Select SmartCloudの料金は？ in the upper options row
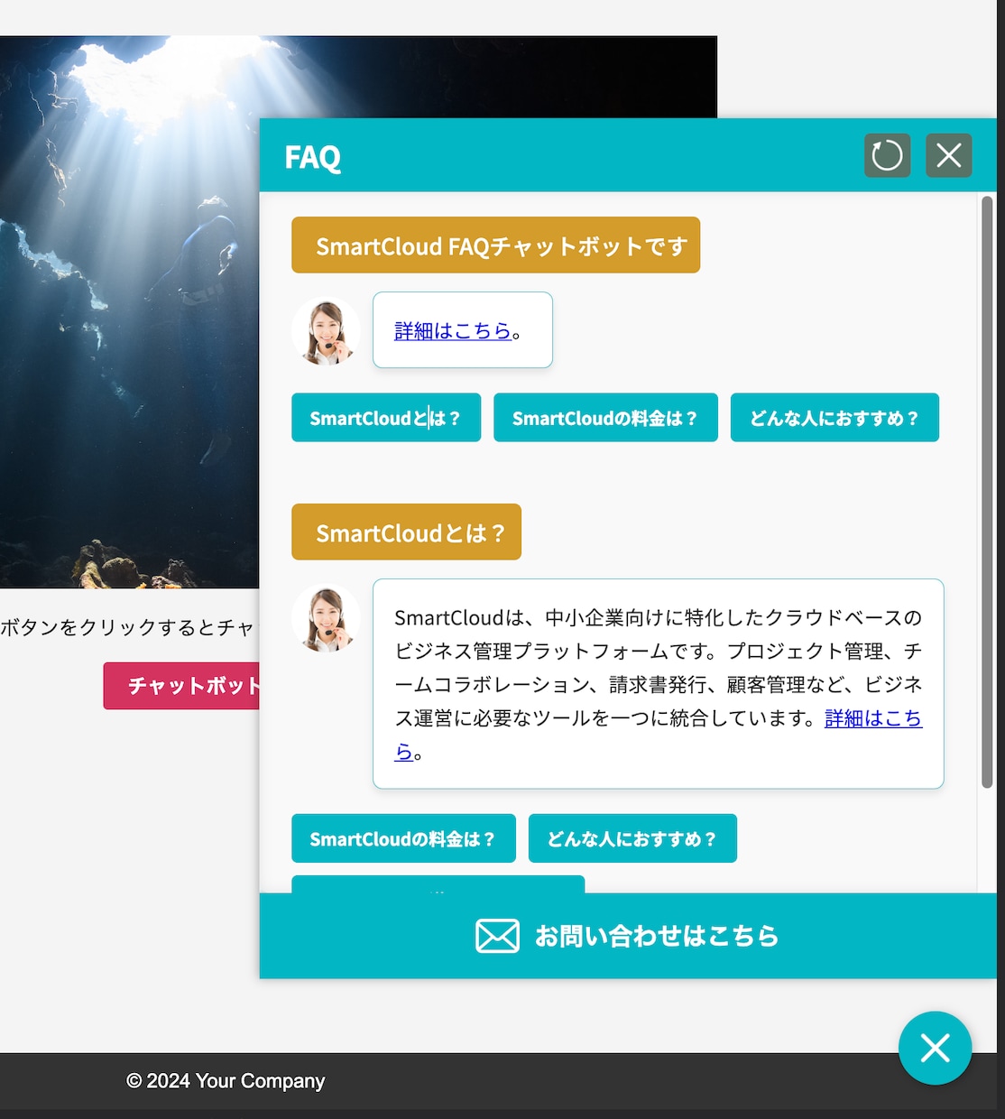Screen dimensions: 1005x1119 pos(605,418)
